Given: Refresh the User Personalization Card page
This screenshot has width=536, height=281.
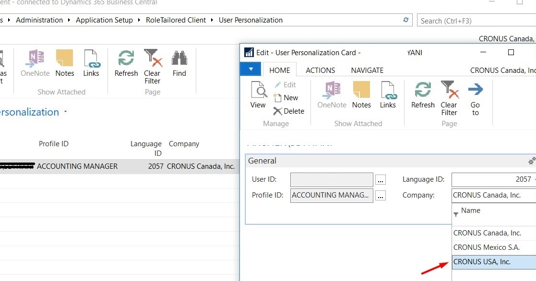Looking at the screenshot, I should click(422, 95).
